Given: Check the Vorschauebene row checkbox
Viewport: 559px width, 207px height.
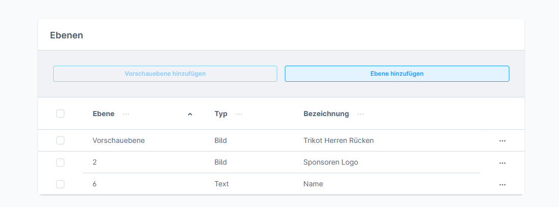Looking at the screenshot, I should tap(60, 140).
